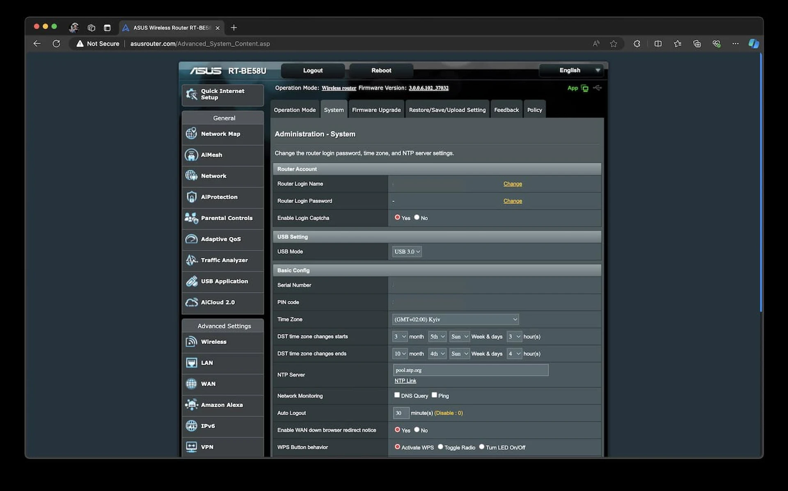Screen dimensions: 788x491
Task: Open the Network sidebar icon
Action: pyautogui.click(x=191, y=176)
